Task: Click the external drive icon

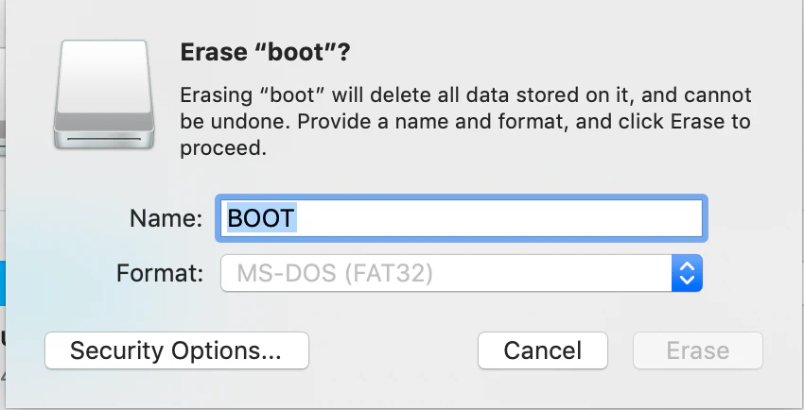Action: tap(104, 94)
